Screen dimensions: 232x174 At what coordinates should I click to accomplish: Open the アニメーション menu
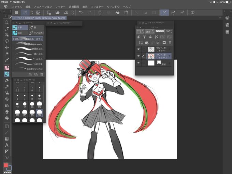click(x=43, y=7)
